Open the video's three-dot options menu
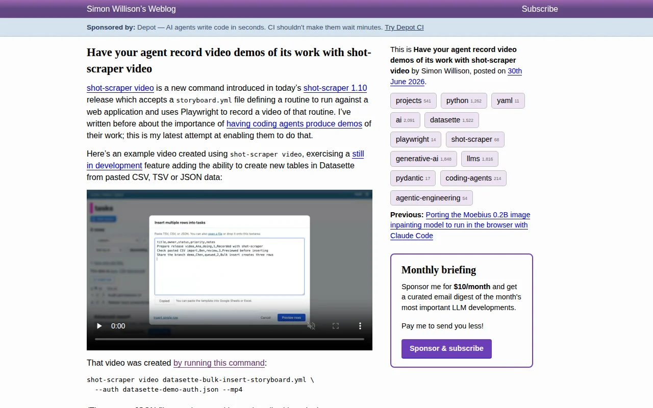The width and height of the screenshot is (653, 408). (360, 326)
